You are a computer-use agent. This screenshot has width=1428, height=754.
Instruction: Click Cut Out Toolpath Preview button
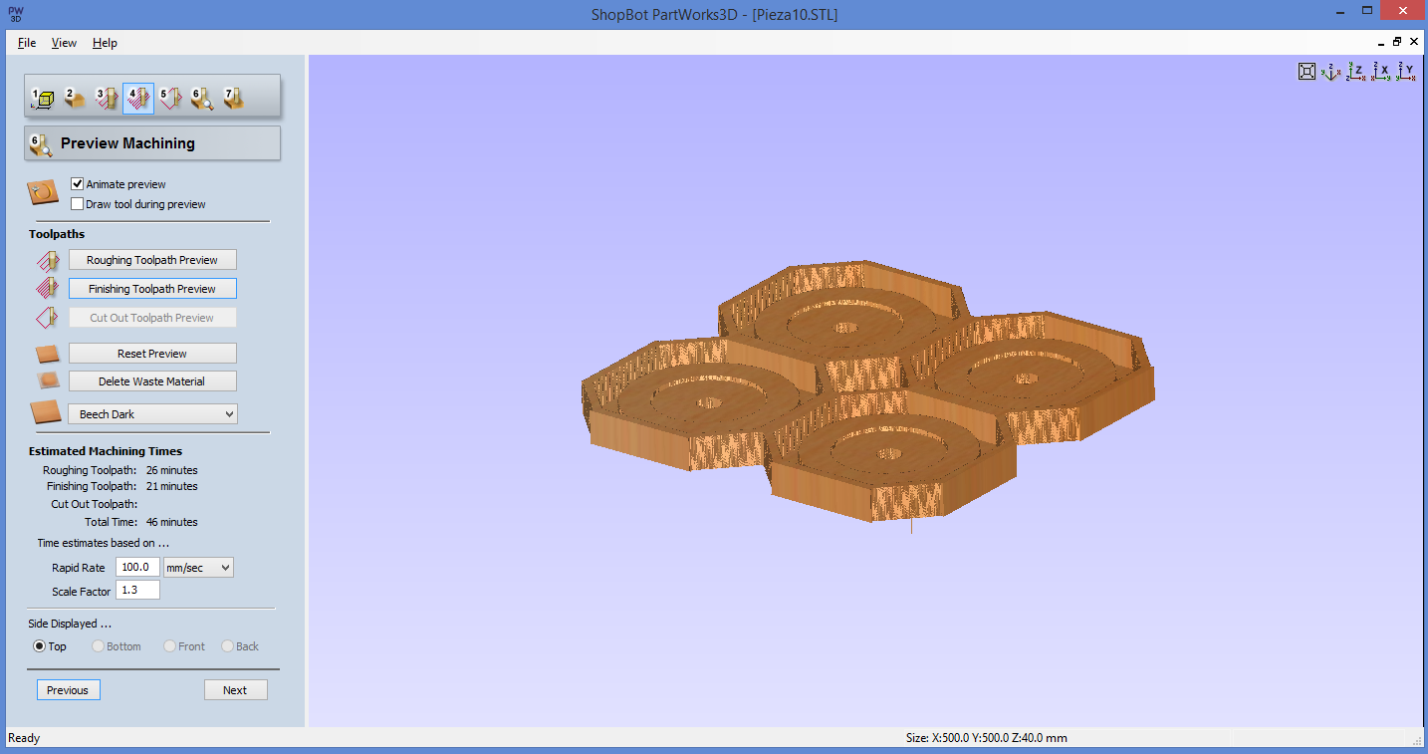152,318
